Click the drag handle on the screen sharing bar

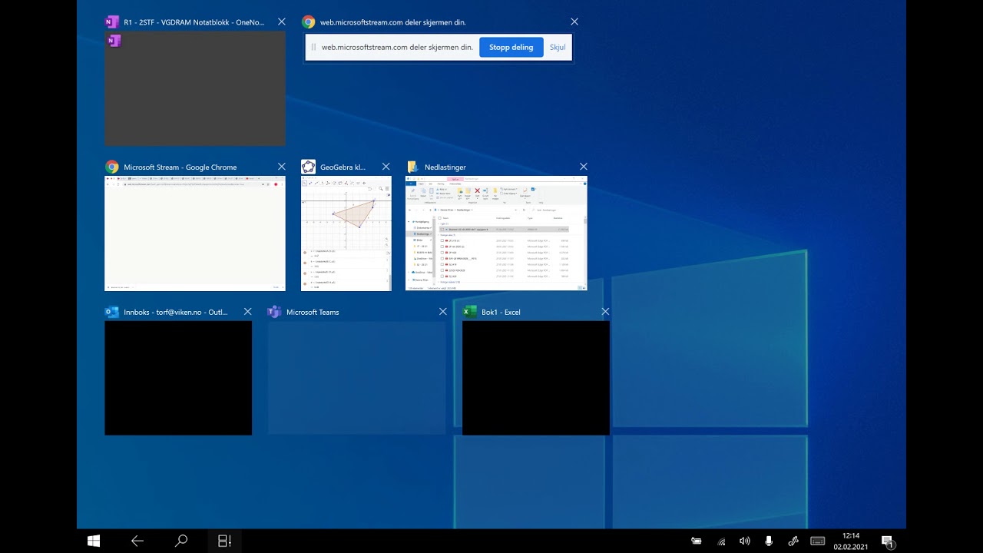pyautogui.click(x=313, y=47)
